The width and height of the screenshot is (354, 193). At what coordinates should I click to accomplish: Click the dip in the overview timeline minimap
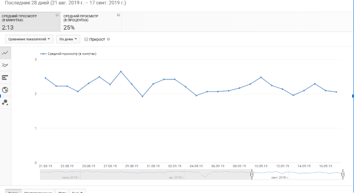[205, 177]
